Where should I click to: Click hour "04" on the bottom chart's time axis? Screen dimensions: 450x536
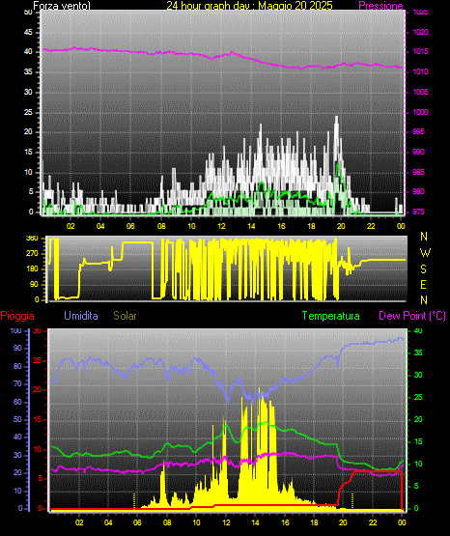108,522
